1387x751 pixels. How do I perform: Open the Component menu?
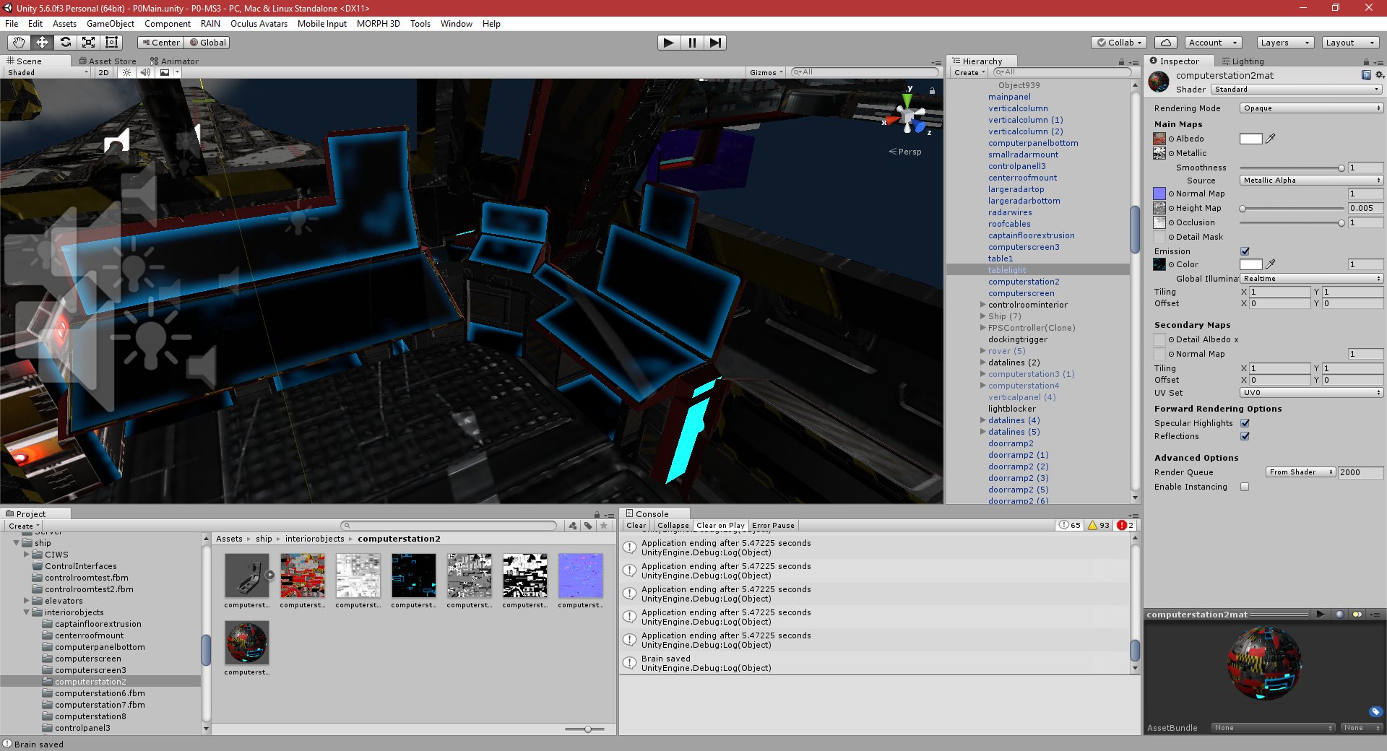pyautogui.click(x=168, y=24)
